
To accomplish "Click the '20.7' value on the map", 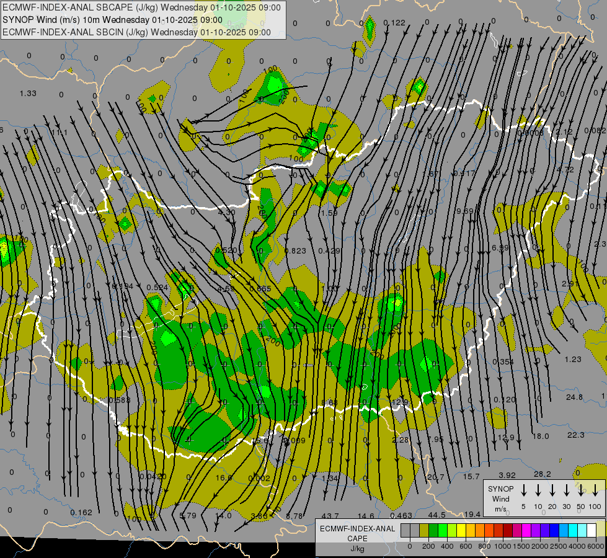I will click(x=435, y=477).
